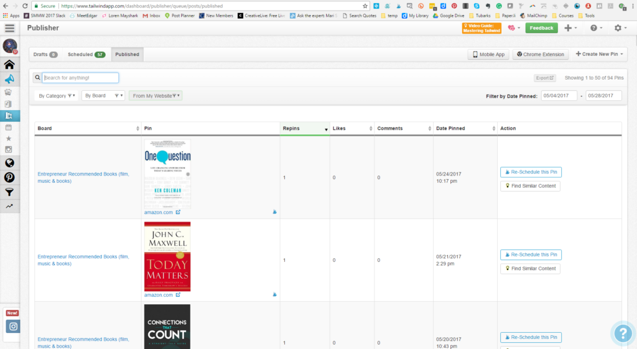Click the globe icon in left sidebar
Image resolution: width=637 pixels, height=349 pixels.
9,163
